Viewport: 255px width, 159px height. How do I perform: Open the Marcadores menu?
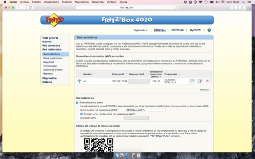click(x=82, y=2)
